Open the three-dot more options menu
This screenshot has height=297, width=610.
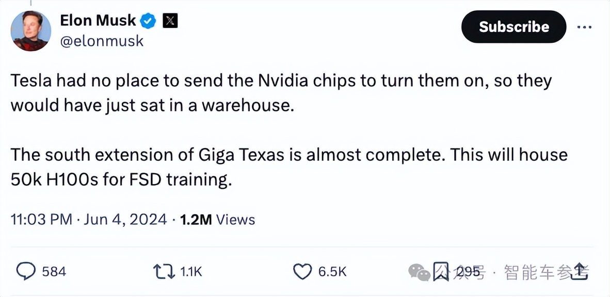coord(584,27)
